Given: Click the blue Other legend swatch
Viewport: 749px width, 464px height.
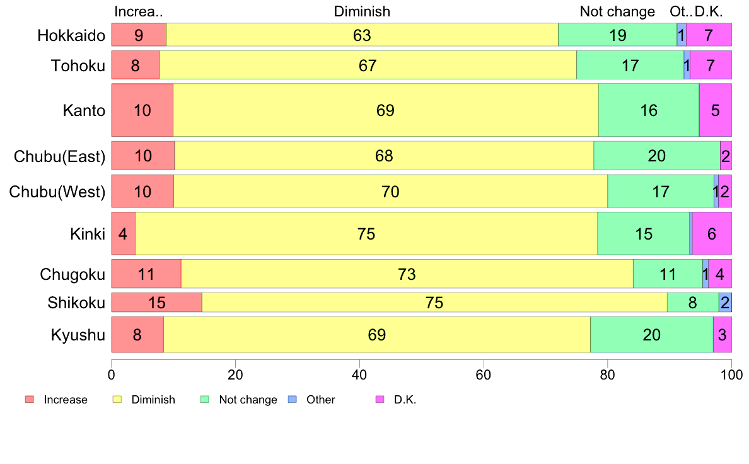Looking at the screenshot, I should click(292, 400).
